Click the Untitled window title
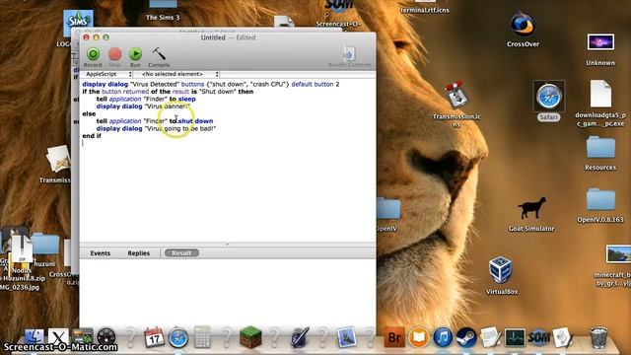 click(213, 37)
